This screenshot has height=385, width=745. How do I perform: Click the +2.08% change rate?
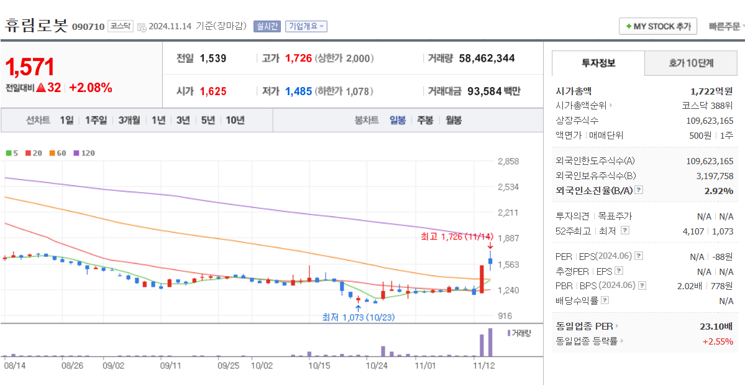(91, 88)
